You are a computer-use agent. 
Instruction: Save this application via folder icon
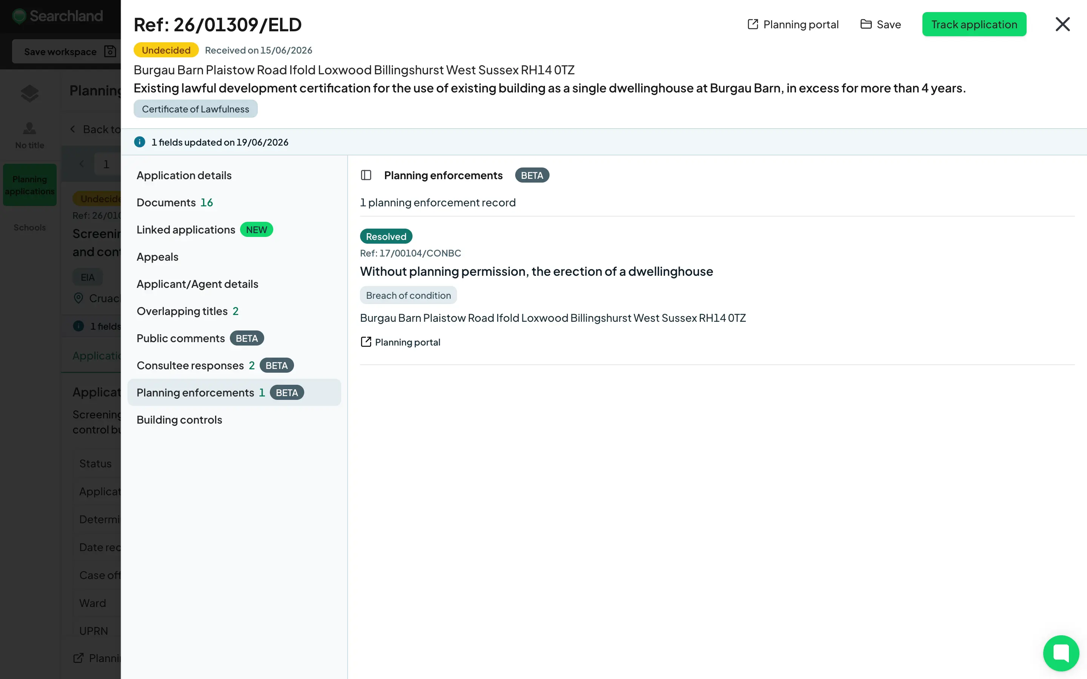pyautogui.click(x=881, y=24)
